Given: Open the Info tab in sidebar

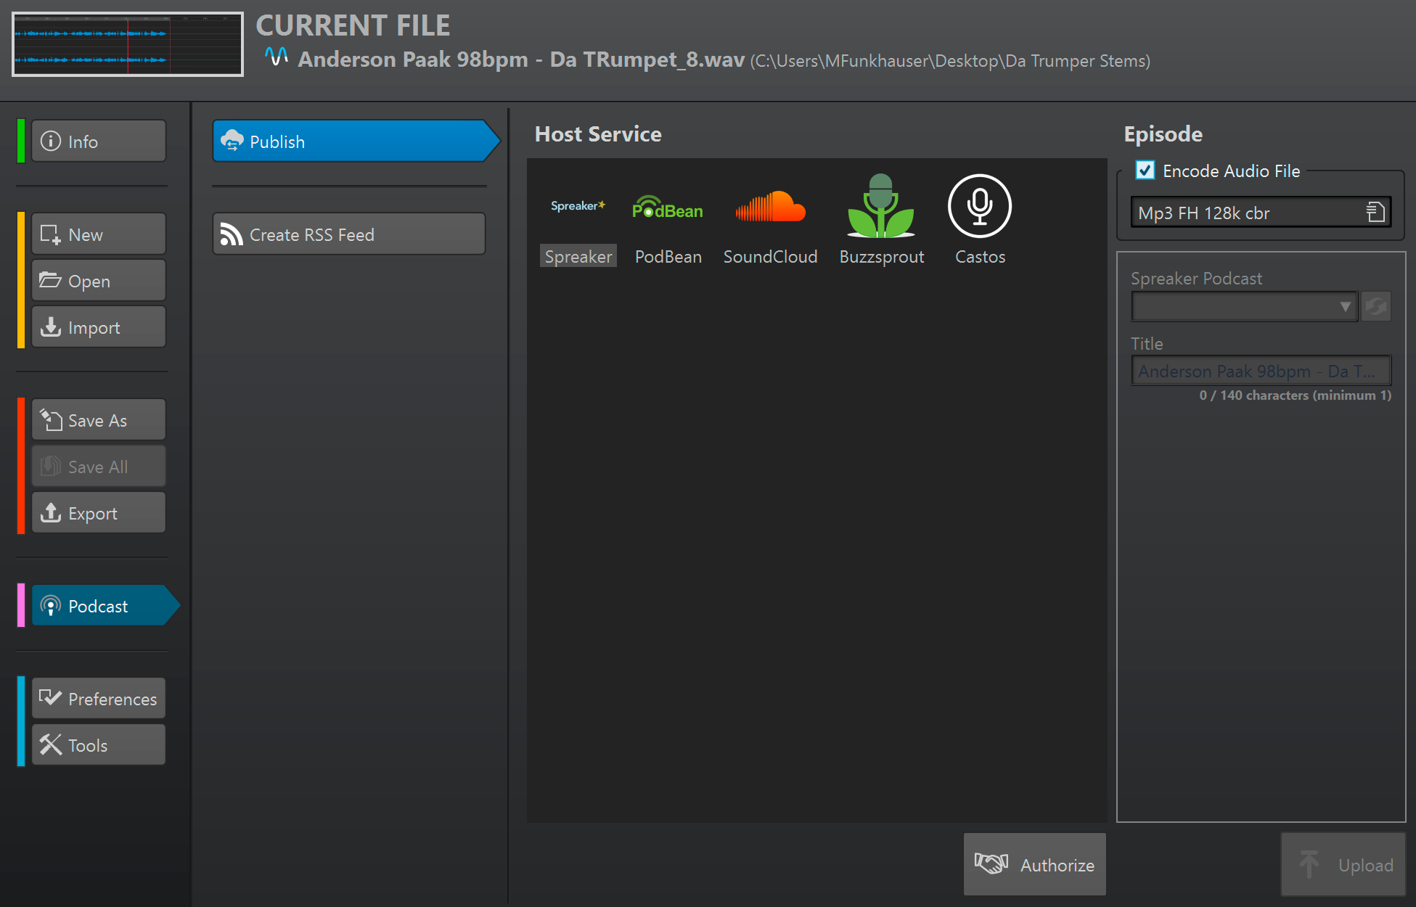Looking at the screenshot, I should [x=99, y=141].
